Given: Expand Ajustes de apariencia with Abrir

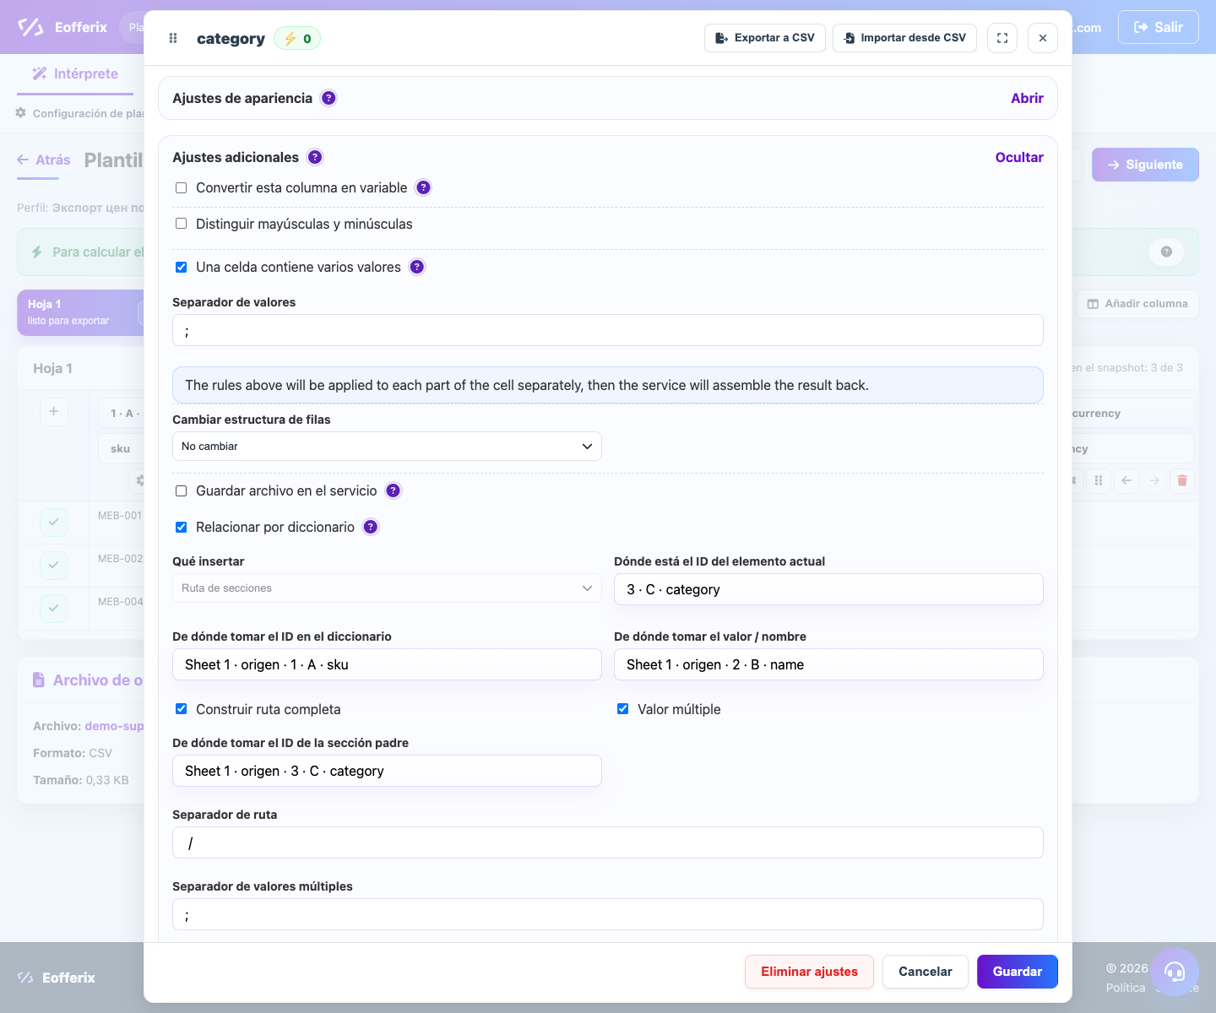Looking at the screenshot, I should (1027, 98).
